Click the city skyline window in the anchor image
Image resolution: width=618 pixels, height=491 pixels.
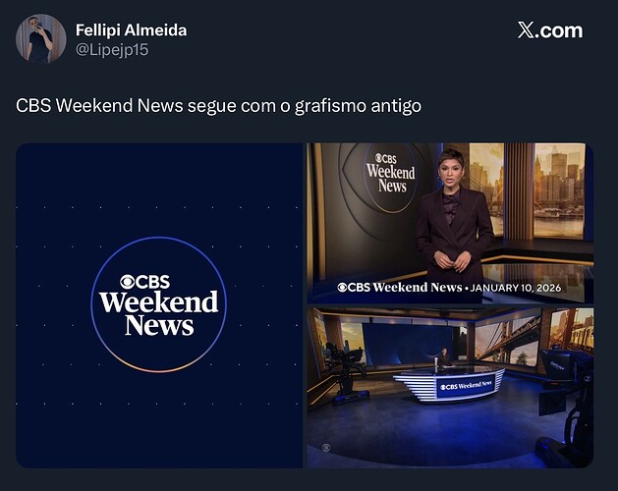559,191
